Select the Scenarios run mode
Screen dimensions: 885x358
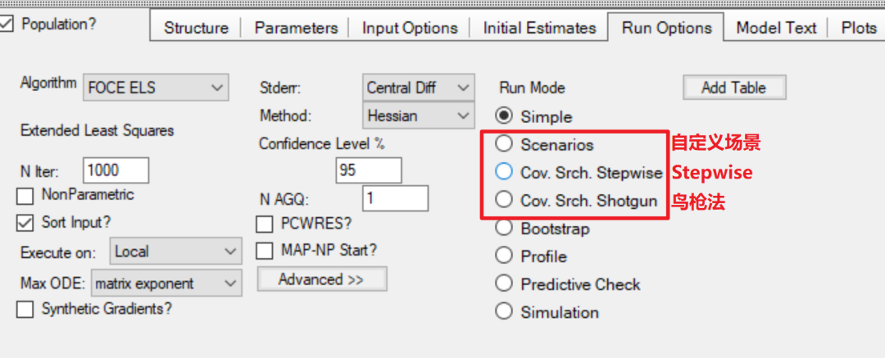tap(505, 145)
